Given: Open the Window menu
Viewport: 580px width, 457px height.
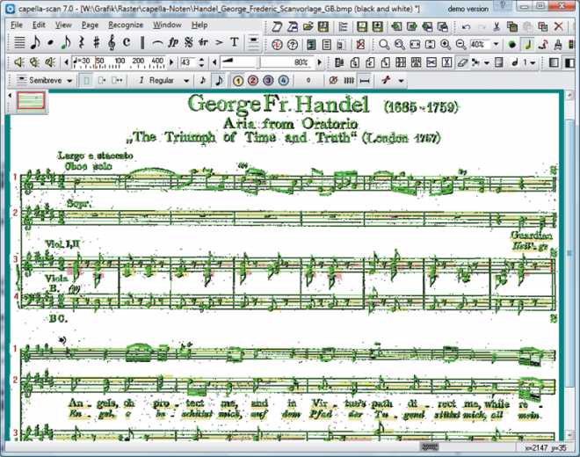Looking at the screenshot, I should coord(167,25).
